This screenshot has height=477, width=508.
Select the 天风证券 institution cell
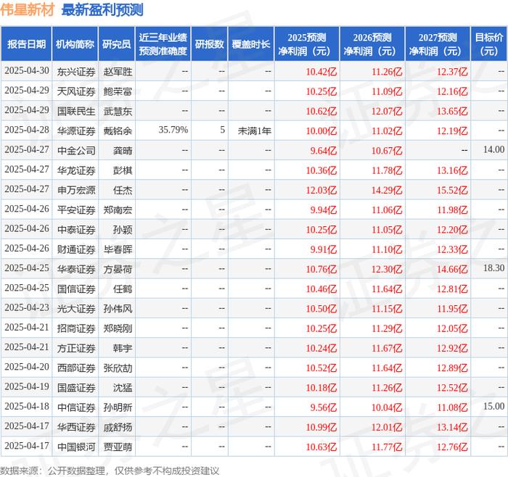pyautogui.click(x=76, y=91)
